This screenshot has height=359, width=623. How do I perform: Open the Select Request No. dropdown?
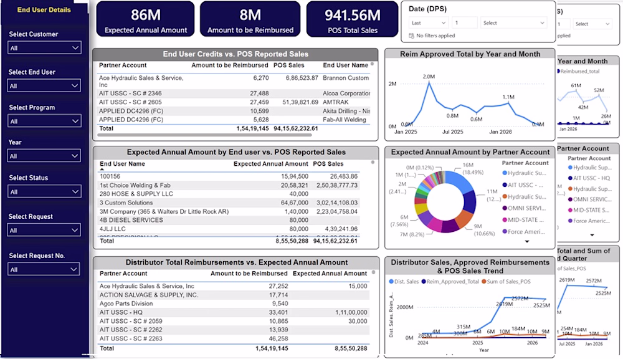tap(44, 269)
